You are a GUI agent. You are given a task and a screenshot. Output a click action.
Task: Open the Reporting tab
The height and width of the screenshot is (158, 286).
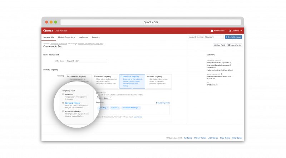(x=96, y=37)
